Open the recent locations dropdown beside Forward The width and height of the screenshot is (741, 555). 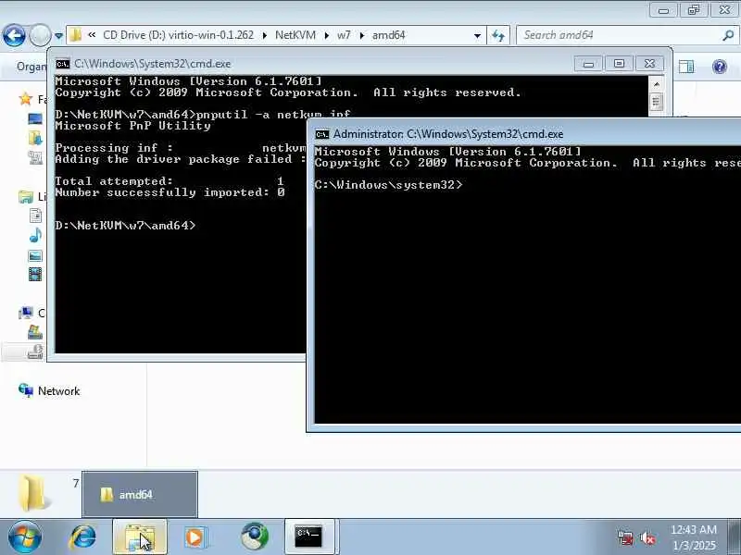click(58, 36)
